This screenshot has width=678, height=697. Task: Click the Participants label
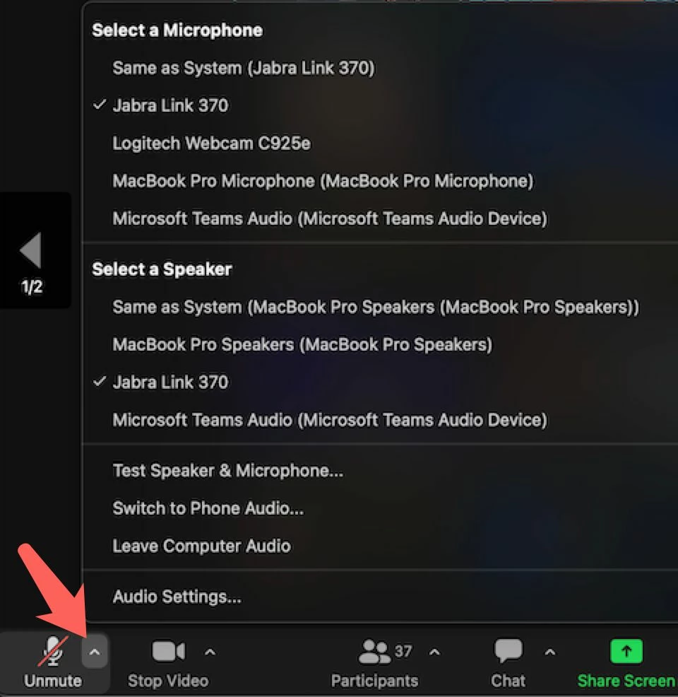[374, 681]
